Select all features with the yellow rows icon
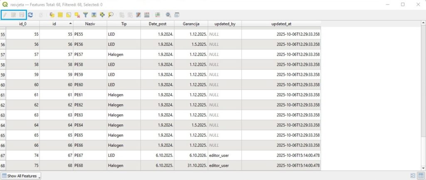This screenshot has height=180, width=426. 60,15
